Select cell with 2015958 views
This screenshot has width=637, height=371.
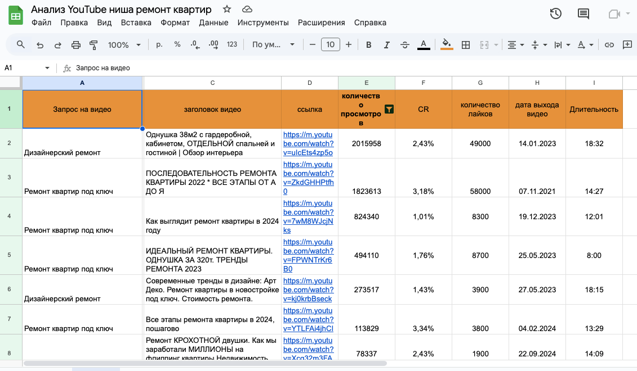click(367, 143)
